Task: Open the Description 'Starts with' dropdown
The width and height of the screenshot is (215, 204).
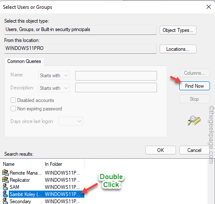Action: (x=54, y=88)
